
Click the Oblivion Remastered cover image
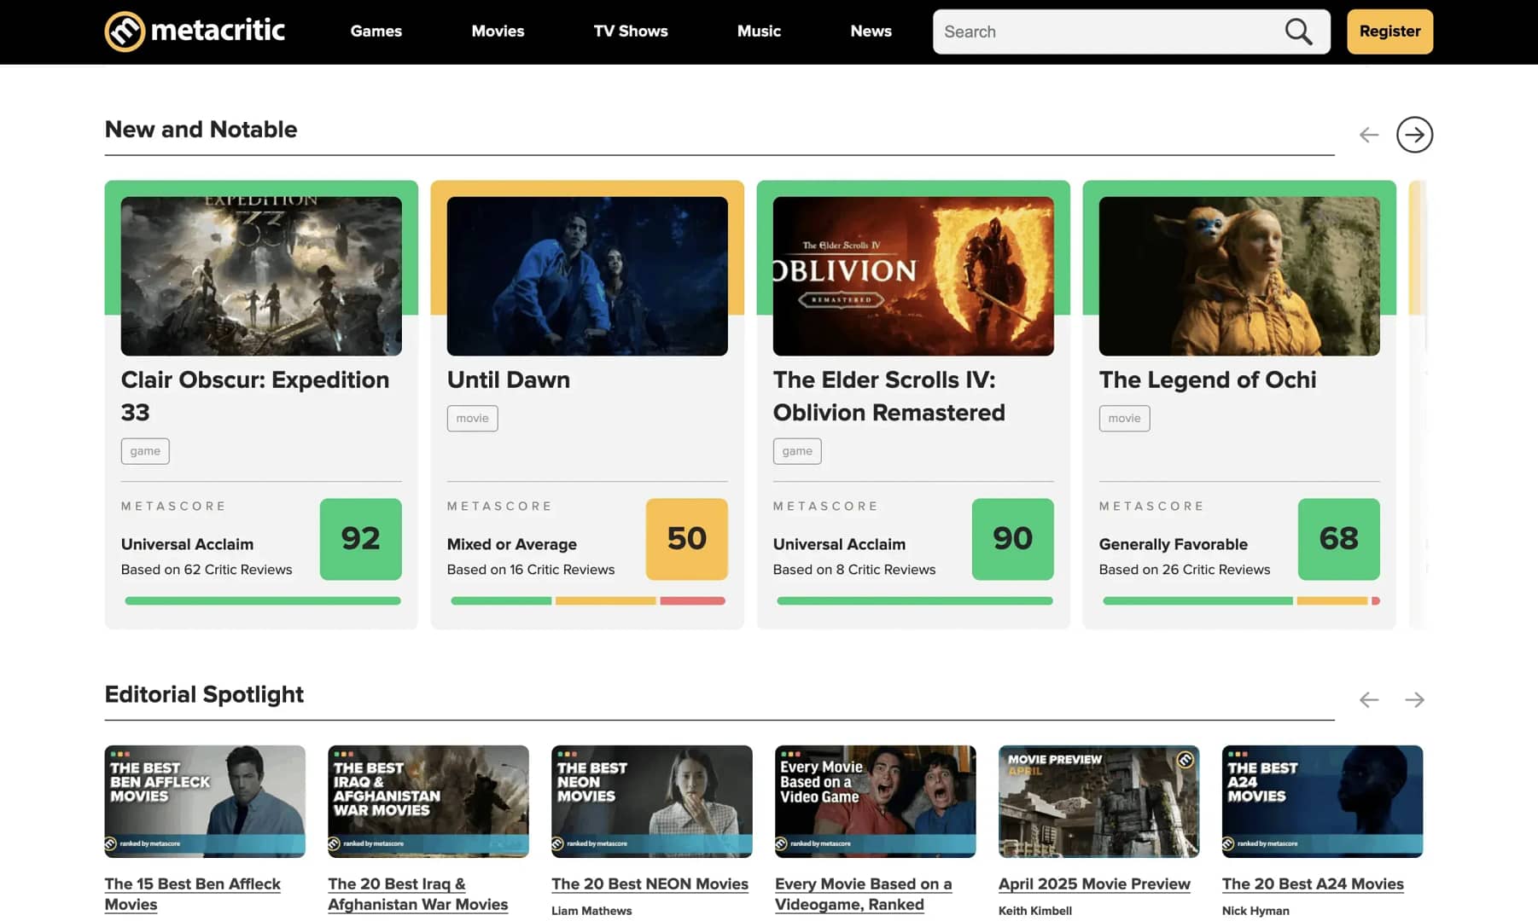pos(913,276)
